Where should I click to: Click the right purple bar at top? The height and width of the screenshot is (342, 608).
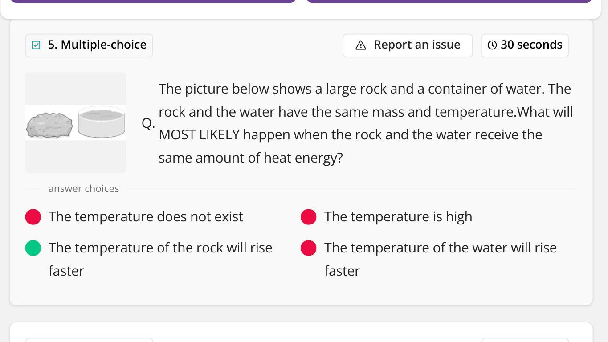click(x=449, y=1)
